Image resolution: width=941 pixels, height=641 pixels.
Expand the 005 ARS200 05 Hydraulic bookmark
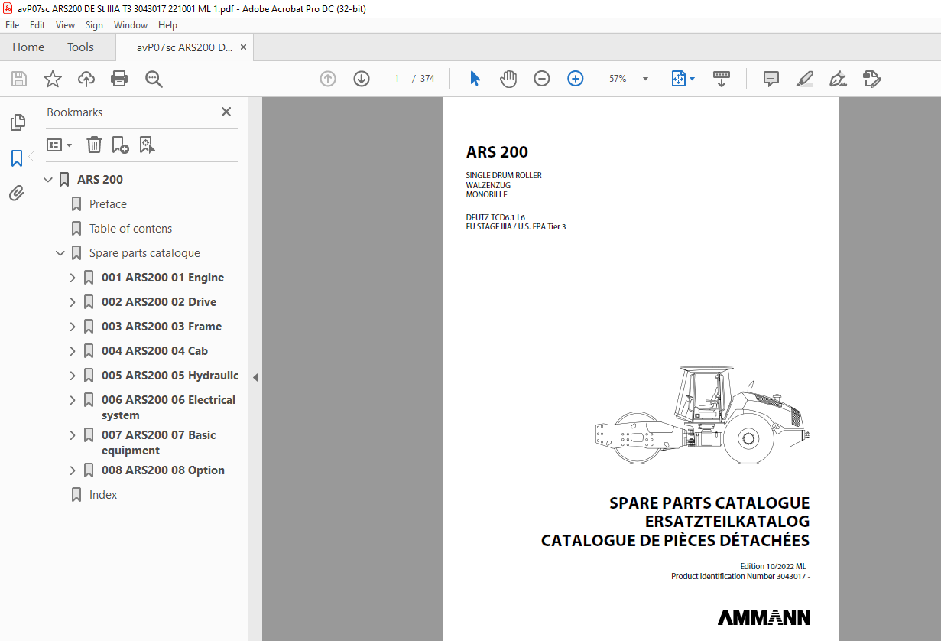point(73,376)
